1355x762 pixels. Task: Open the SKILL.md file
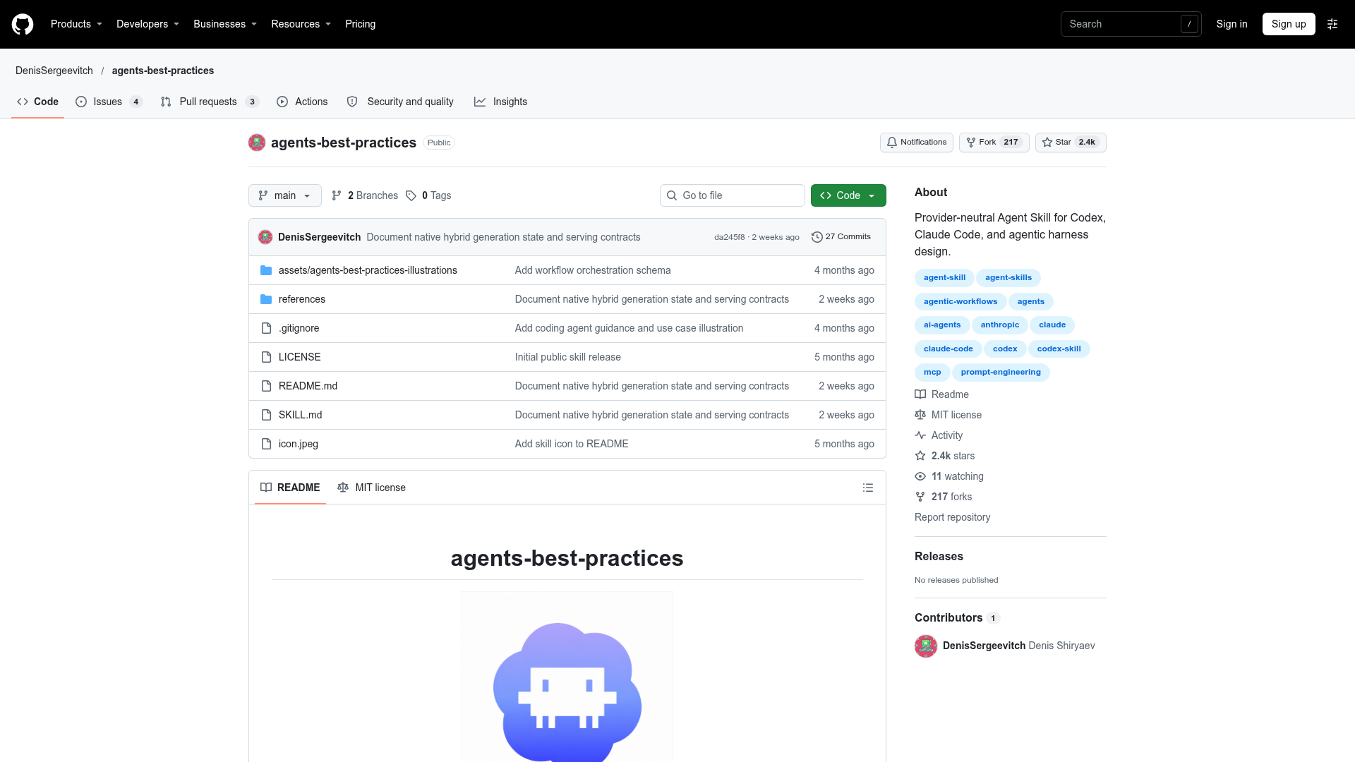pos(300,415)
